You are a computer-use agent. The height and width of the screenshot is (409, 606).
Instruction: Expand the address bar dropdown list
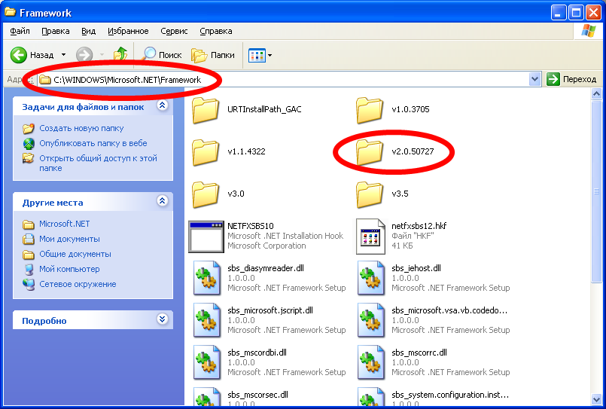pyautogui.click(x=535, y=80)
